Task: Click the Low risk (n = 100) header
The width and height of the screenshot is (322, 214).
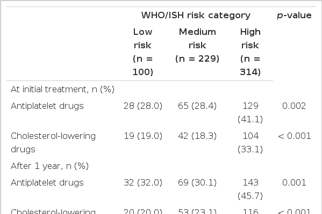Action: pos(143,52)
